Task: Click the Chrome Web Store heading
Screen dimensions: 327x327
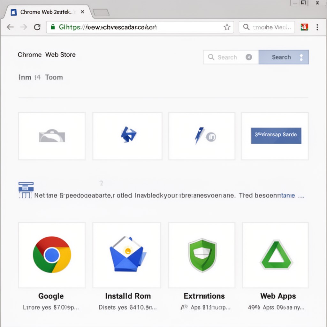Action: tap(47, 55)
